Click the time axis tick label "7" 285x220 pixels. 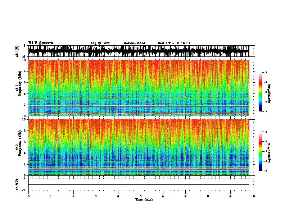[x=186, y=196]
